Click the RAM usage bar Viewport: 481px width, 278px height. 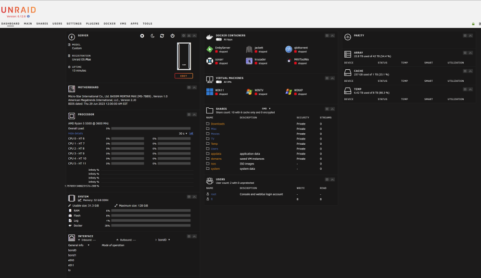click(x=151, y=211)
